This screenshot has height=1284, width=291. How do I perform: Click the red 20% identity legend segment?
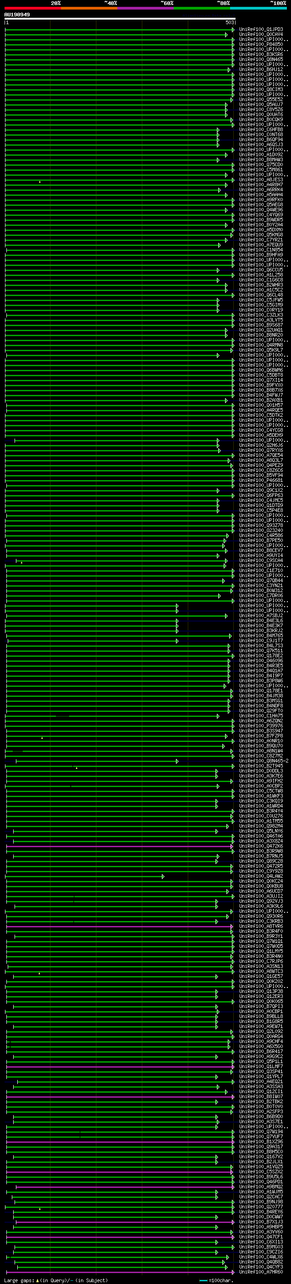[32, 8]
